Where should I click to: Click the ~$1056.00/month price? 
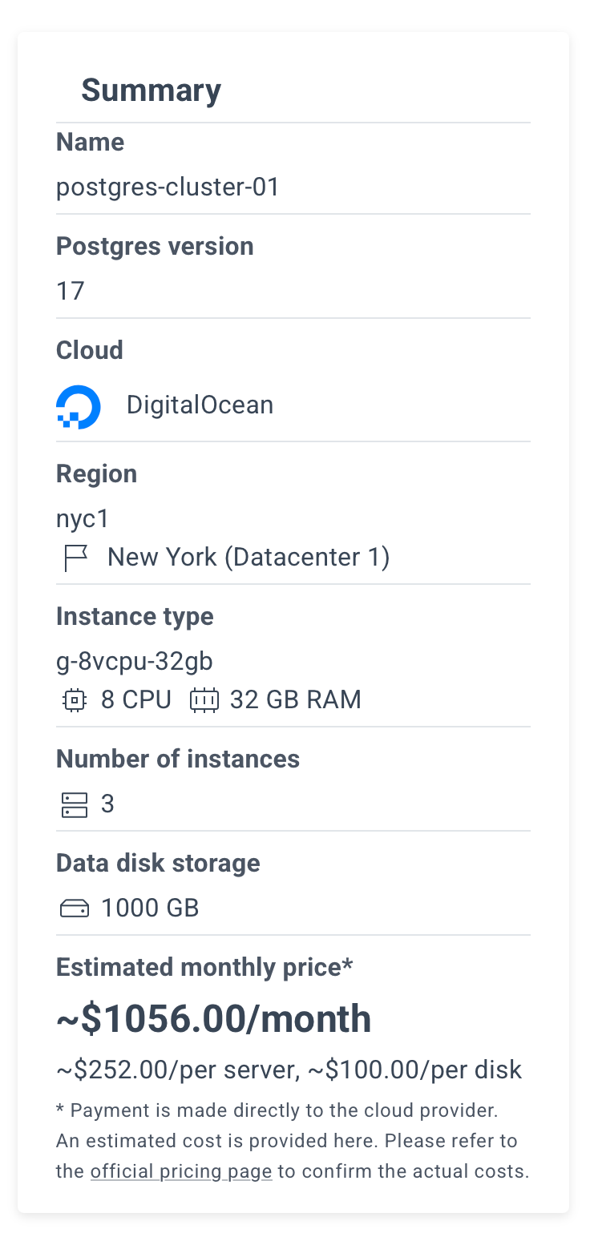(214, 1019)
